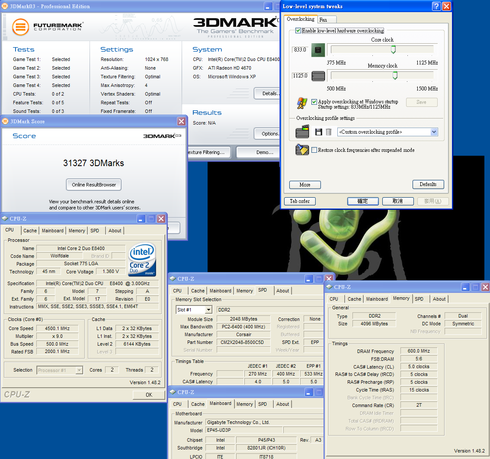Expand the Slot #1 memory slot dropdown
The image size is (490, 459).
pyautogui.click(x=208, y=310)
